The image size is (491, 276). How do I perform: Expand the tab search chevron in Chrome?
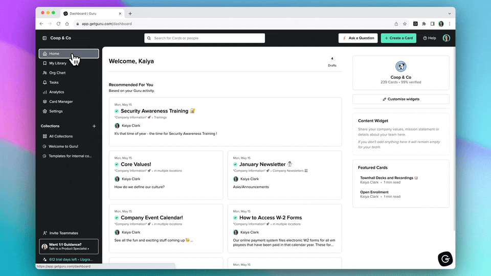pyautogui.click(x=450, y=13)
